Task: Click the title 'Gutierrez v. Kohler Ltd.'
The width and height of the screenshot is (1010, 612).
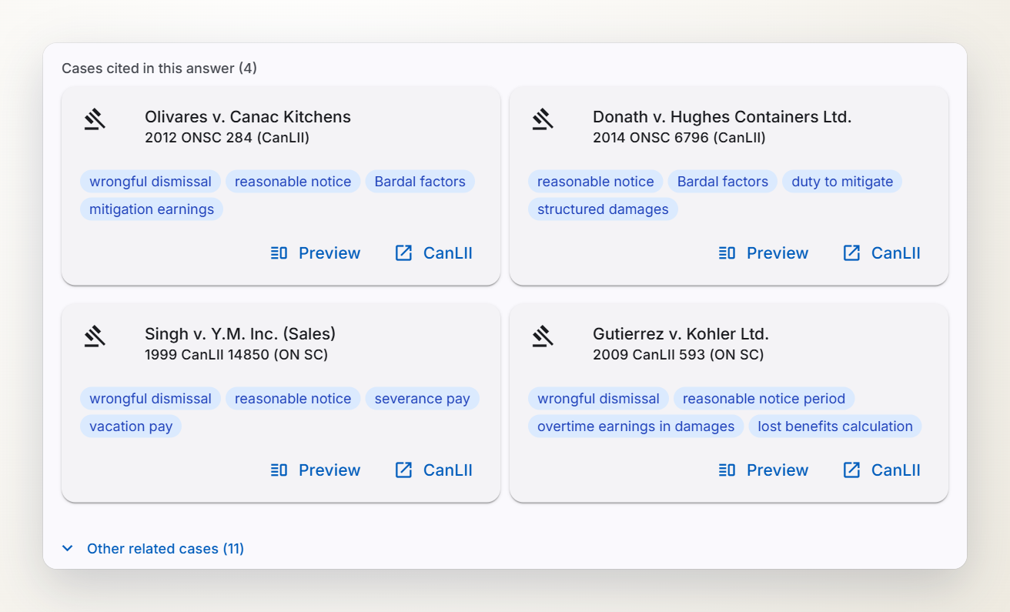Action: tap(681, 334)
